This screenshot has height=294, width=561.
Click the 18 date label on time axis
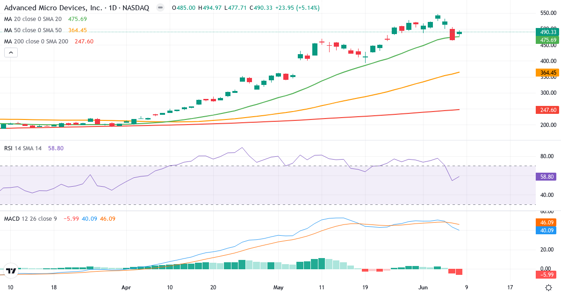pos(54,287)
